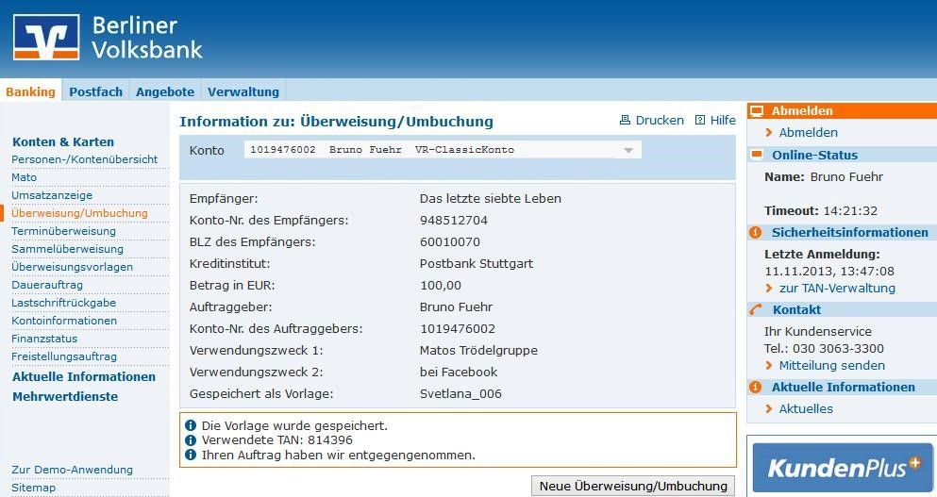Expand Konten & Karten section
This screenshot has width=937, height=497.
(x=63, y=142)
